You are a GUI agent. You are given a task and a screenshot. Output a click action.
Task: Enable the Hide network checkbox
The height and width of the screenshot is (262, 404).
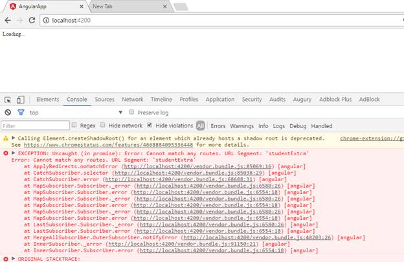(x=102, y=125)
